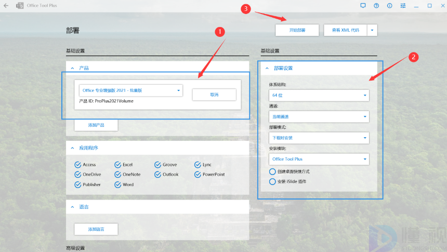Open the Office 专业增强版 2021 product dropdown
This screenshot has height=252, width=447.
[131, 90]
